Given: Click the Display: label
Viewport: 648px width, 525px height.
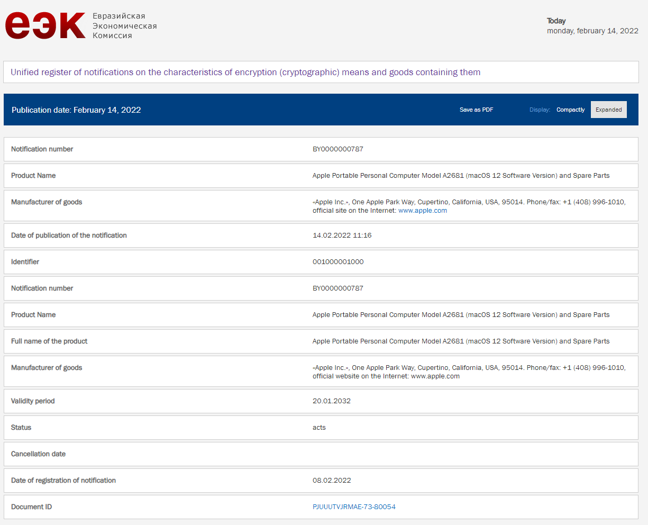Looking at the screenshot, I should [x=540, y=110].
